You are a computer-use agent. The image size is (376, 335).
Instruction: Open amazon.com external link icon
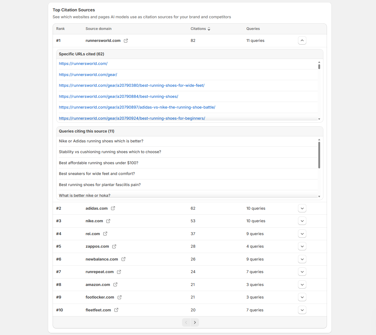(115, 284)
